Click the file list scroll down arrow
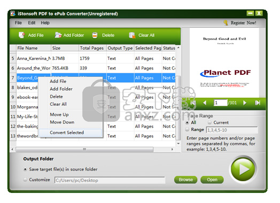Image resolution: width=280 pixels, height=203 pixels. click(x=178, y=144)
